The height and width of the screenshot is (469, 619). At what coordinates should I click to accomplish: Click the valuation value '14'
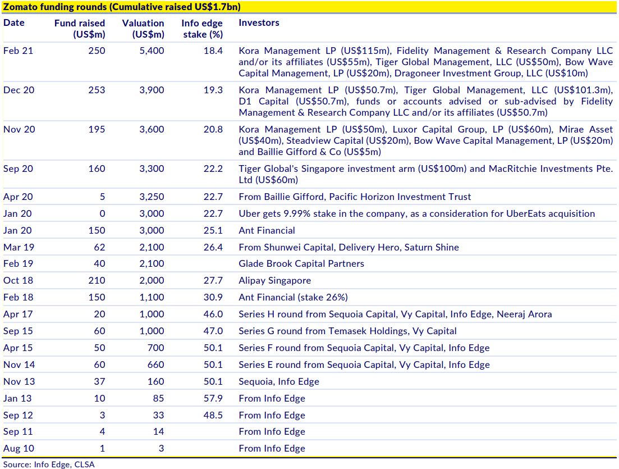159,431
